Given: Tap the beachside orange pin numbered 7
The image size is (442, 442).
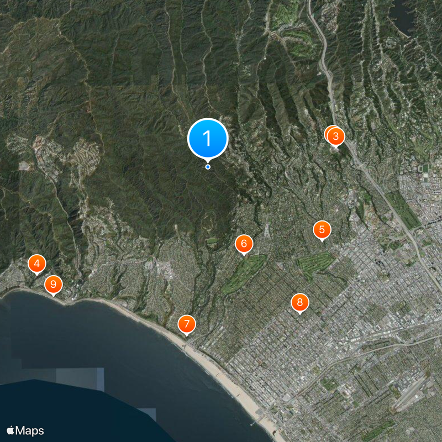Looking at the screenshot, I should pos(187,324).
